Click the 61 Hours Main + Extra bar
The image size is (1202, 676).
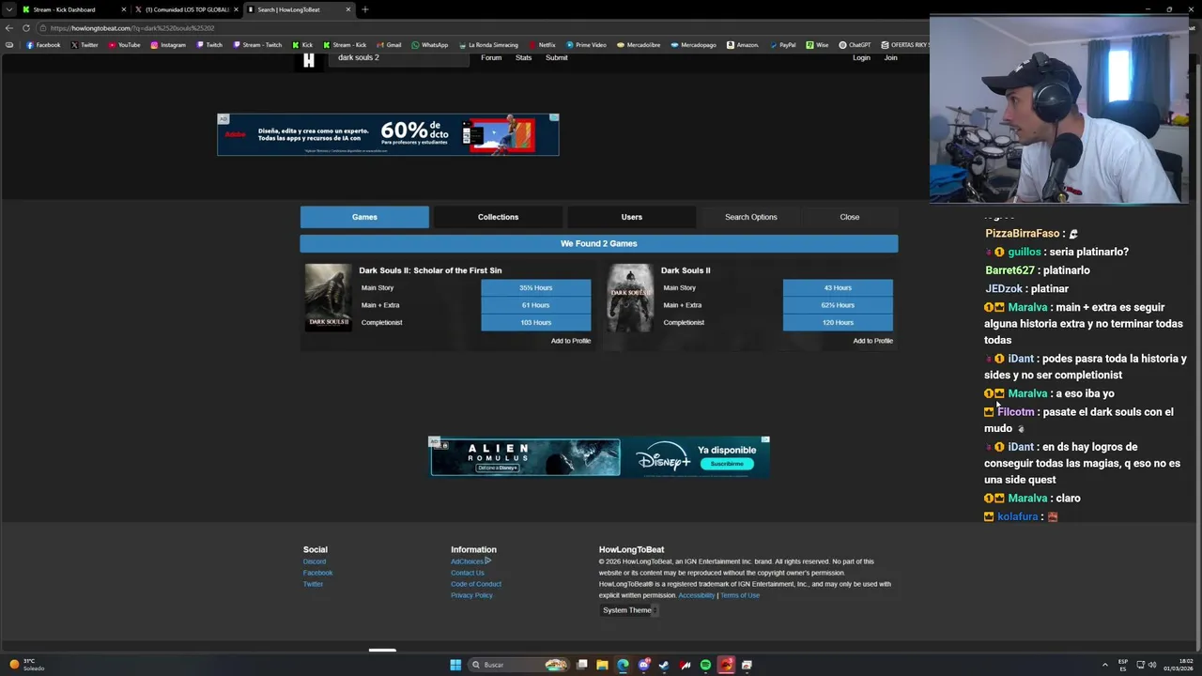[536, 305]
